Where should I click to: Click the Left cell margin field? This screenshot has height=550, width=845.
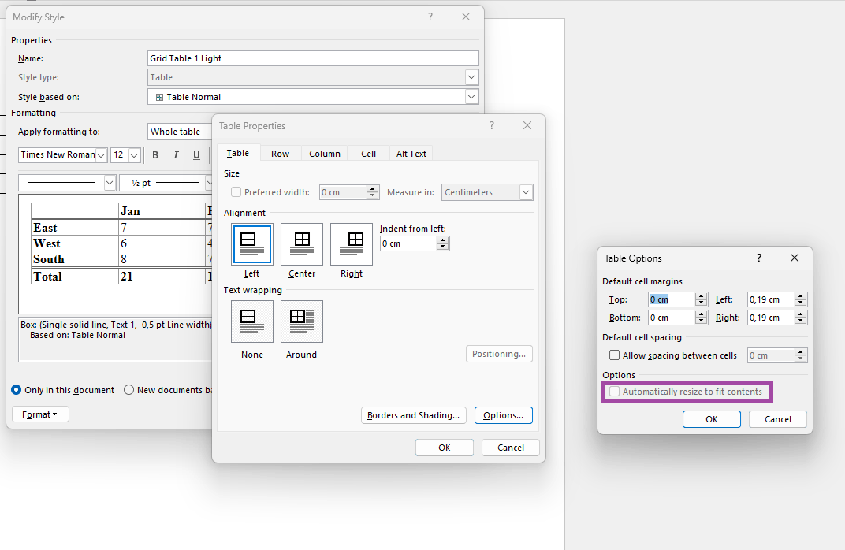point(771,299)
